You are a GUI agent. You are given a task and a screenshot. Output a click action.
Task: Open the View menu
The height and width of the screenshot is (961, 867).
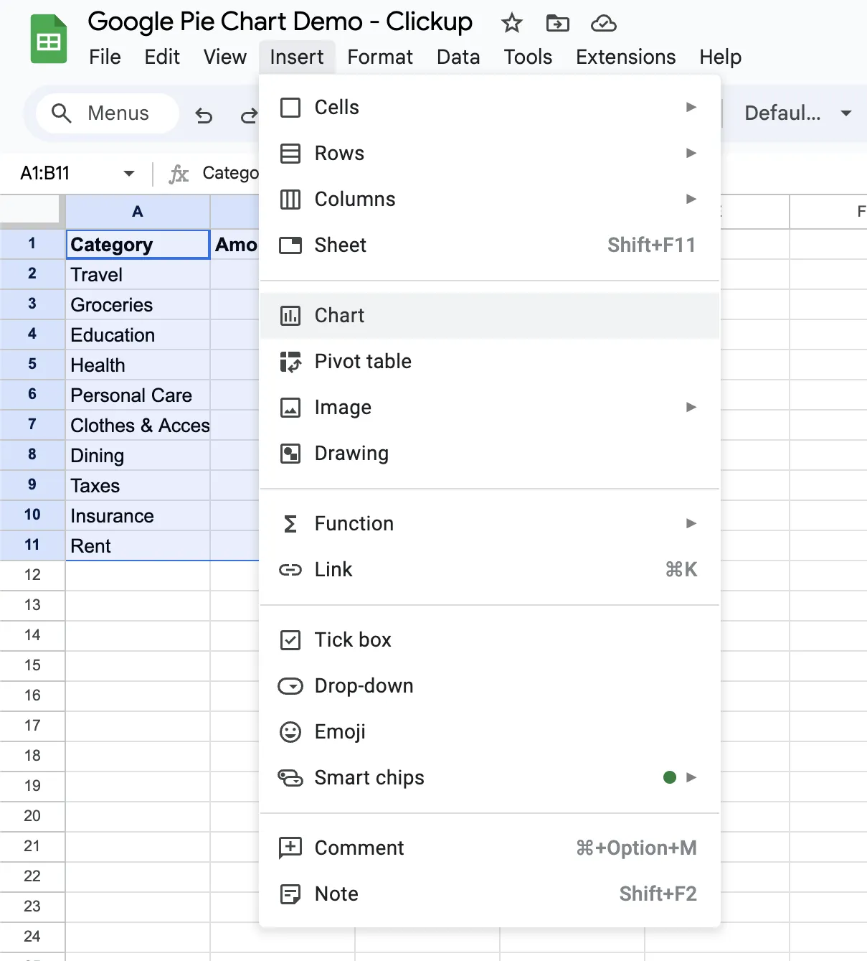pos(225,57)
